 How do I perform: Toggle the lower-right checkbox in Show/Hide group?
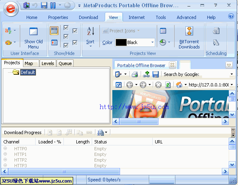(x=75, y=42)
